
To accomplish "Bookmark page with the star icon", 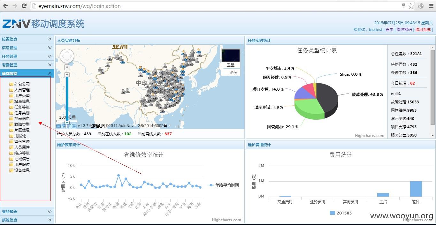I will tap(411, 6).
